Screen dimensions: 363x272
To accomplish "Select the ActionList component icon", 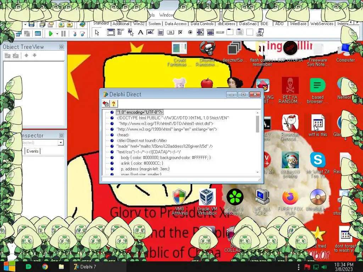I will click(260, 33).
